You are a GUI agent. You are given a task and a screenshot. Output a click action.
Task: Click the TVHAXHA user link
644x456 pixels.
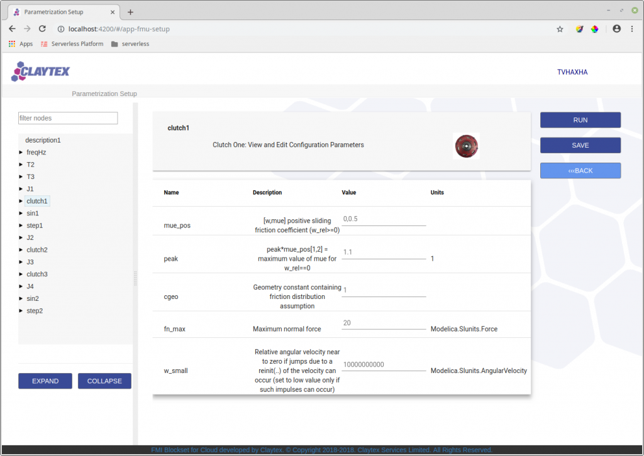pos(572,72)
